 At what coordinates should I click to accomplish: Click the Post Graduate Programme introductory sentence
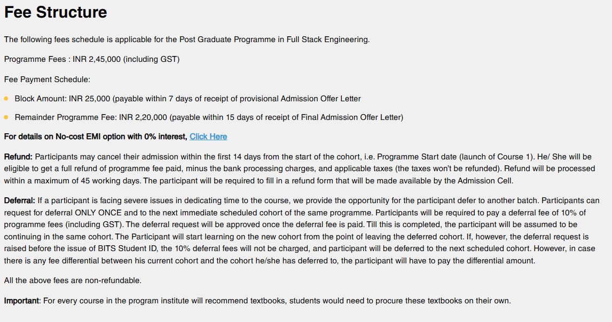coord(186,39)
